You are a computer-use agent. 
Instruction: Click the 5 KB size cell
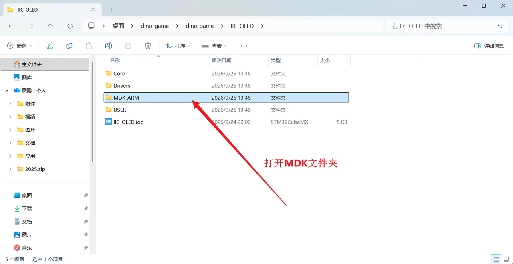(x=342, y=122)
